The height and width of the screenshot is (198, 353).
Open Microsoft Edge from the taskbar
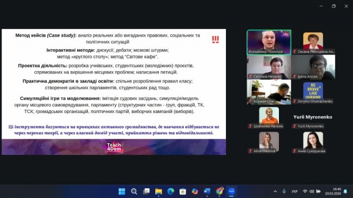(x=171, y=191)
